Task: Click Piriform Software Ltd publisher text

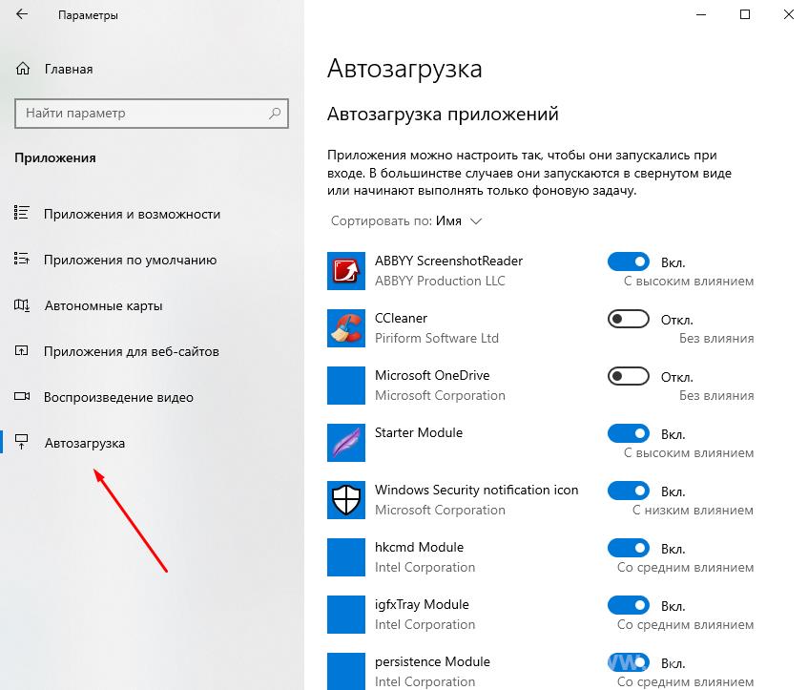Action: (x=437, y=338)
